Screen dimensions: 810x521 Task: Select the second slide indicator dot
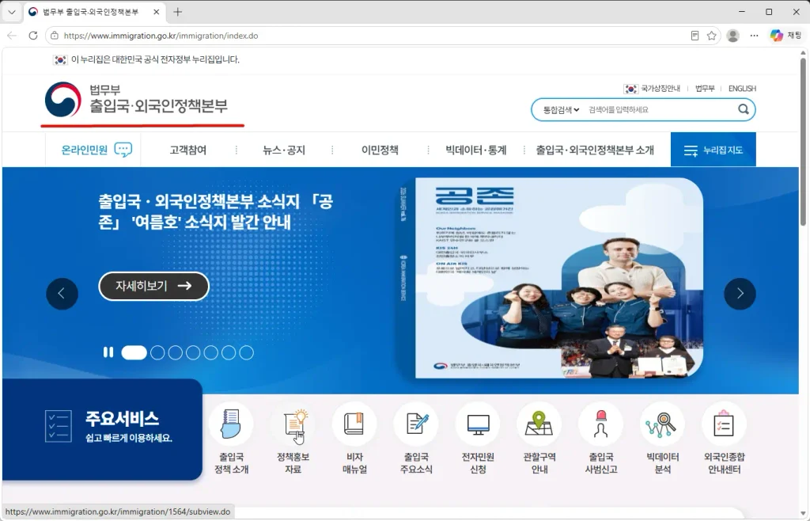point(157,352)
